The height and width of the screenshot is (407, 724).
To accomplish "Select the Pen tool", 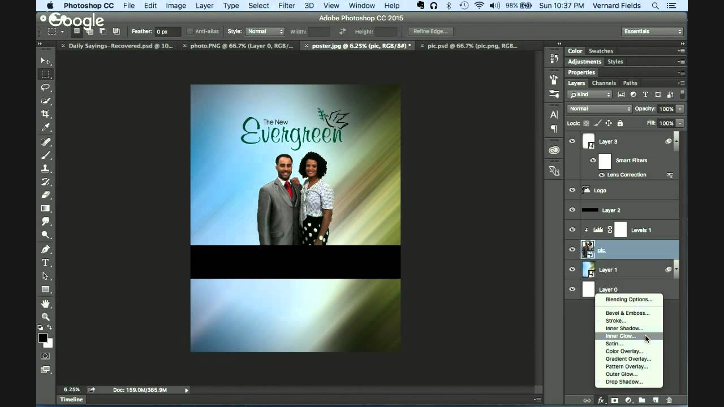I will pyautogui.click(x=45, y=249).
